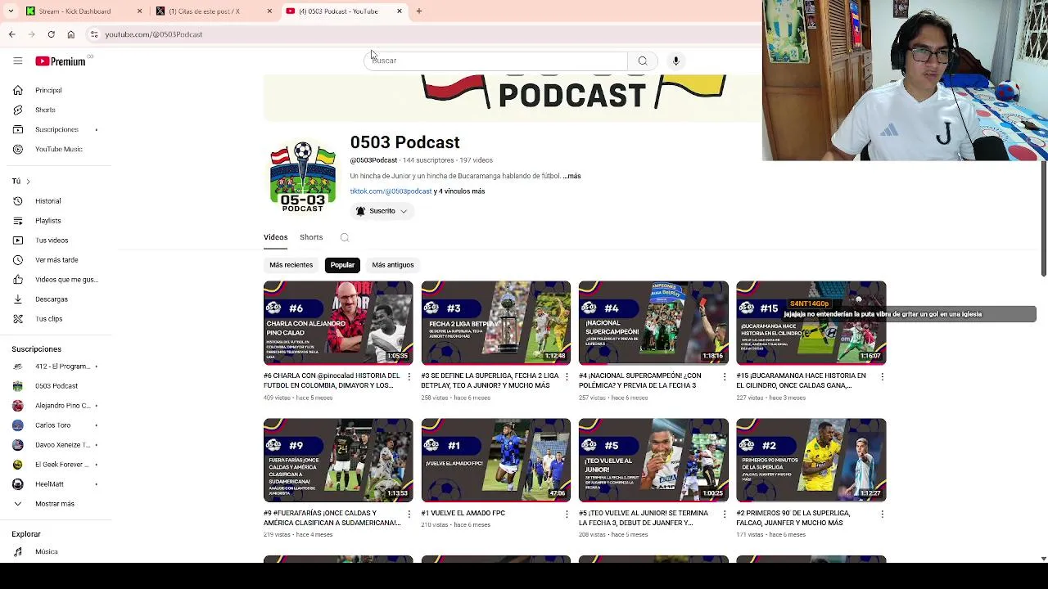Open Ver más tarde in the sidebar
Image resolution: width=1048 pixels, height=589 pixels.
point(56,259)
